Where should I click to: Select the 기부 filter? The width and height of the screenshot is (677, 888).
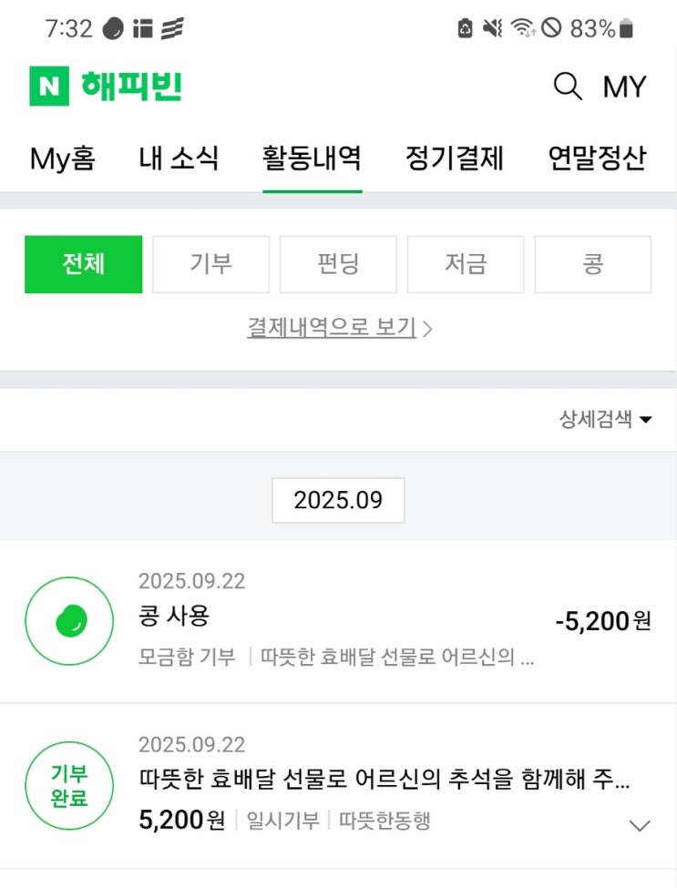click(x=210, y=264)
